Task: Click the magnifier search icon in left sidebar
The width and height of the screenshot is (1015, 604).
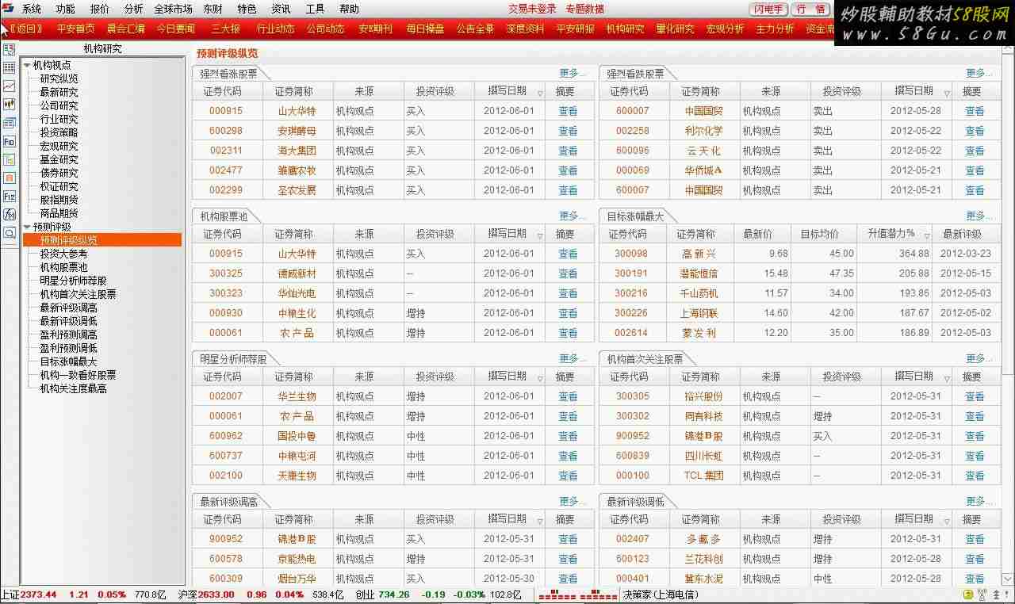Action: click(x=10, y=233)
